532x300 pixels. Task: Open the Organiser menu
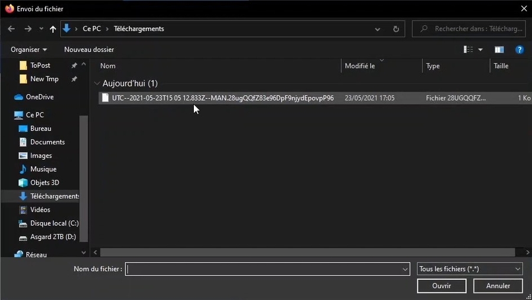pyautogui.click(x=28, y=50)
